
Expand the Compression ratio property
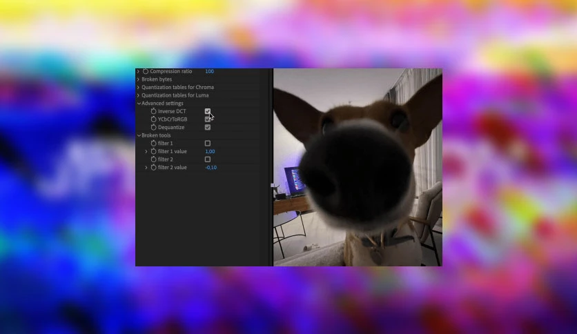[x=138, y=71]
